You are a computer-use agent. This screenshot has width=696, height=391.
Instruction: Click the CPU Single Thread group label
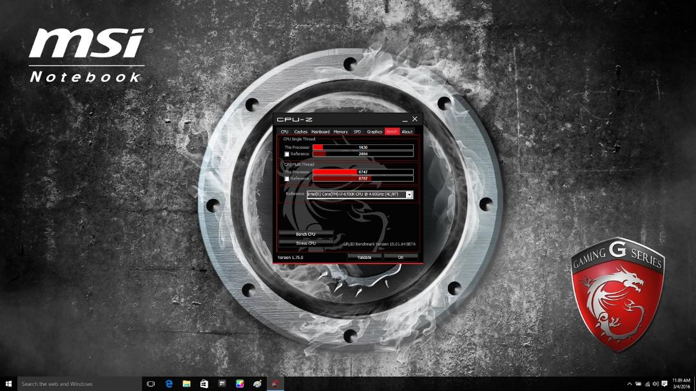pyautogui.click(x=299, y=139)
